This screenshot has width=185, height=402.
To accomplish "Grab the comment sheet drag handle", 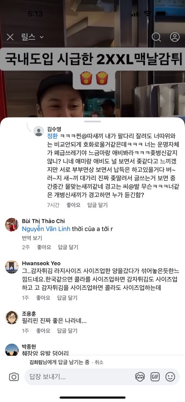I will (x=92, y=121).
